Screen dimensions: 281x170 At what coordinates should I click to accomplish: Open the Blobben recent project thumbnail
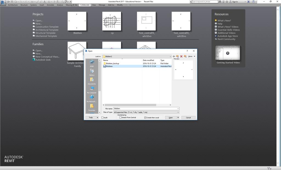pyautogui.click(x=77, y=21)
